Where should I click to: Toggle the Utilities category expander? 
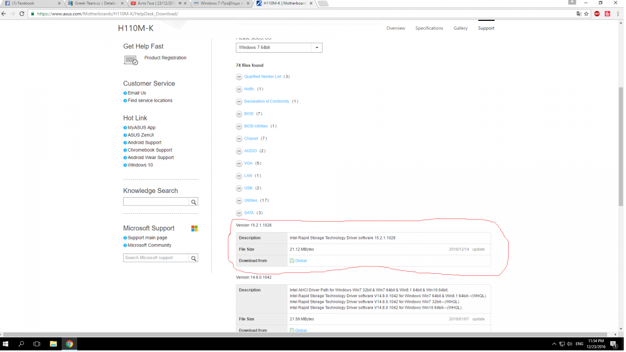[x=239, y=201]
